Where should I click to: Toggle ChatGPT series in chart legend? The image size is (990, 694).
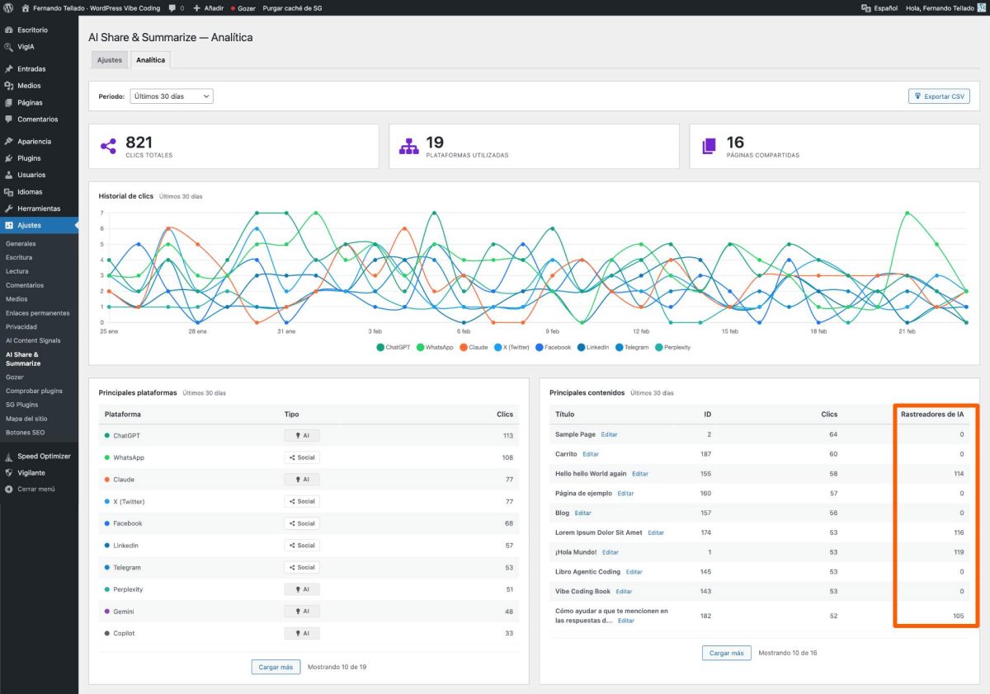(x=393, y=347)
